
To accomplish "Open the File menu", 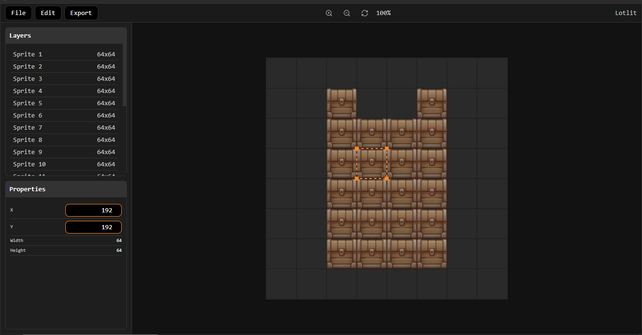I will click(18, 13).
